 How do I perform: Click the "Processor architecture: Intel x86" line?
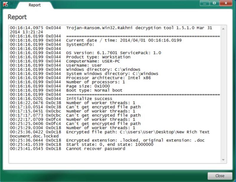[80, 78]
